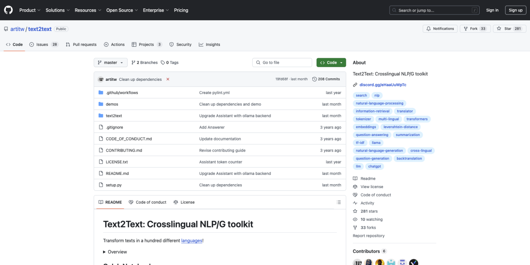This screenshot has width=530, height=265.
Task: Click the GitHub logo icon
Action: (x=9, y=10)
